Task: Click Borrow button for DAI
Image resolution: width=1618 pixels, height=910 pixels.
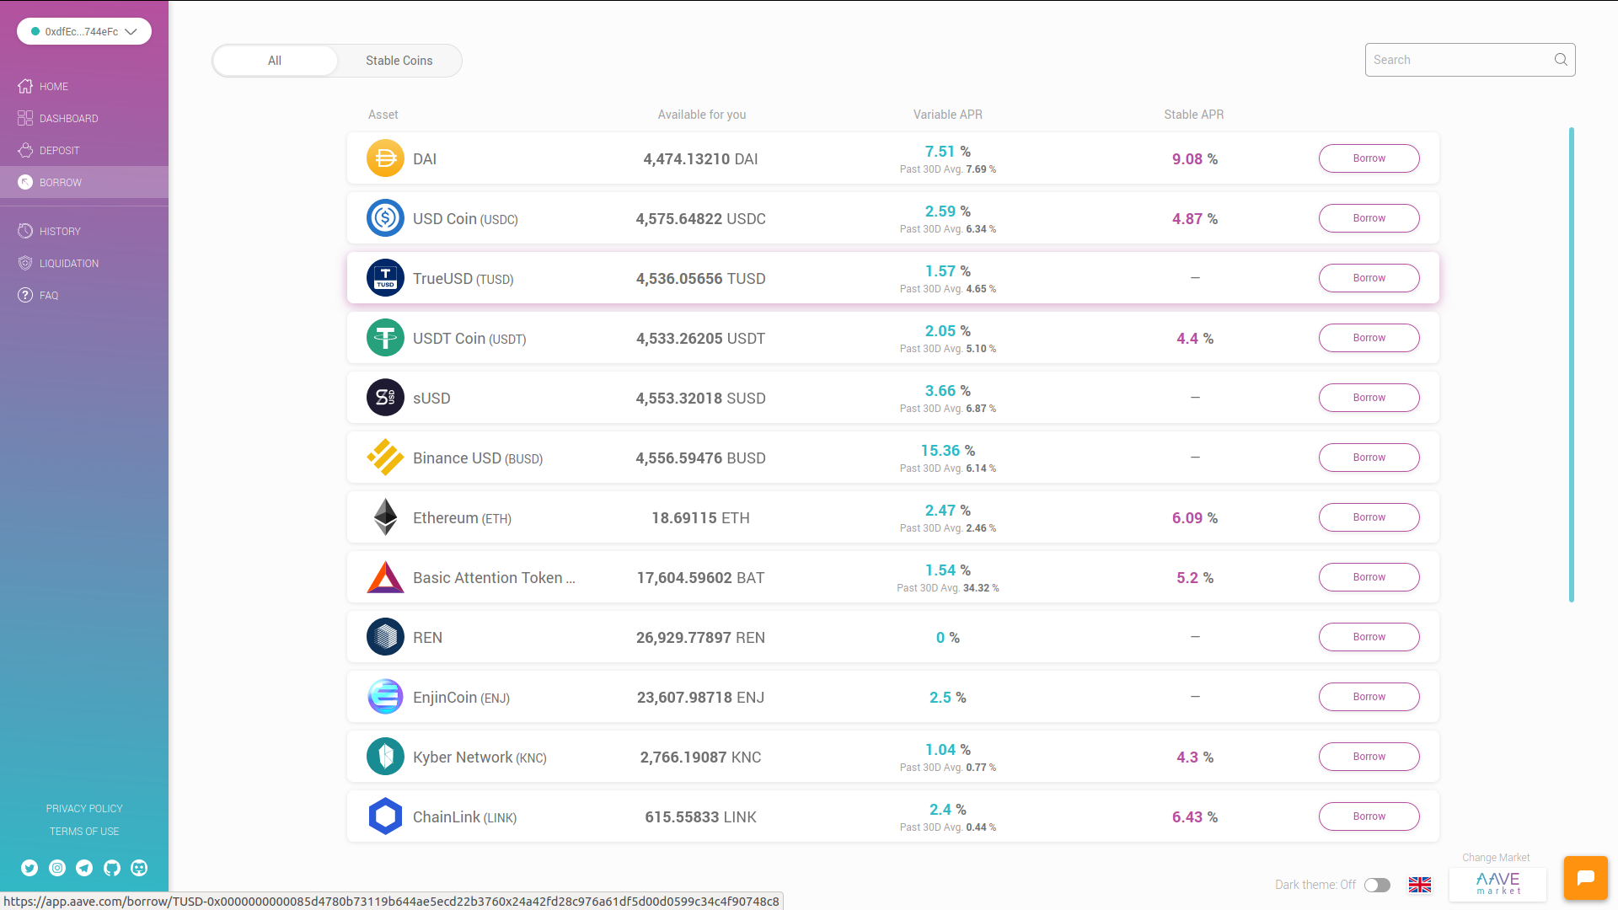Action: tap(1369, 158)
